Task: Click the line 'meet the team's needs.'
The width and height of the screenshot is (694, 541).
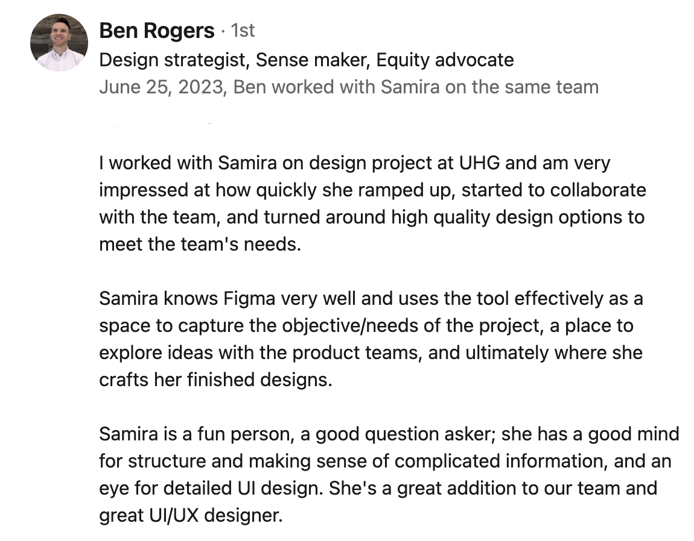Action: coord(200,244)
